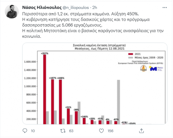This screenshot has width=173, height=138.
Task: Click the 2h timestamp of the tweet
Action: tap(95, 7)
